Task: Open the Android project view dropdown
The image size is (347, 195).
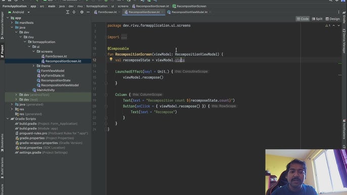Action: [x=19, y=12]
